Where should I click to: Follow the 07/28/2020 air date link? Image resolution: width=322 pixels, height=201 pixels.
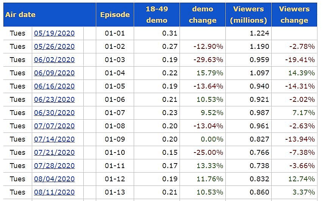[54, 166]
